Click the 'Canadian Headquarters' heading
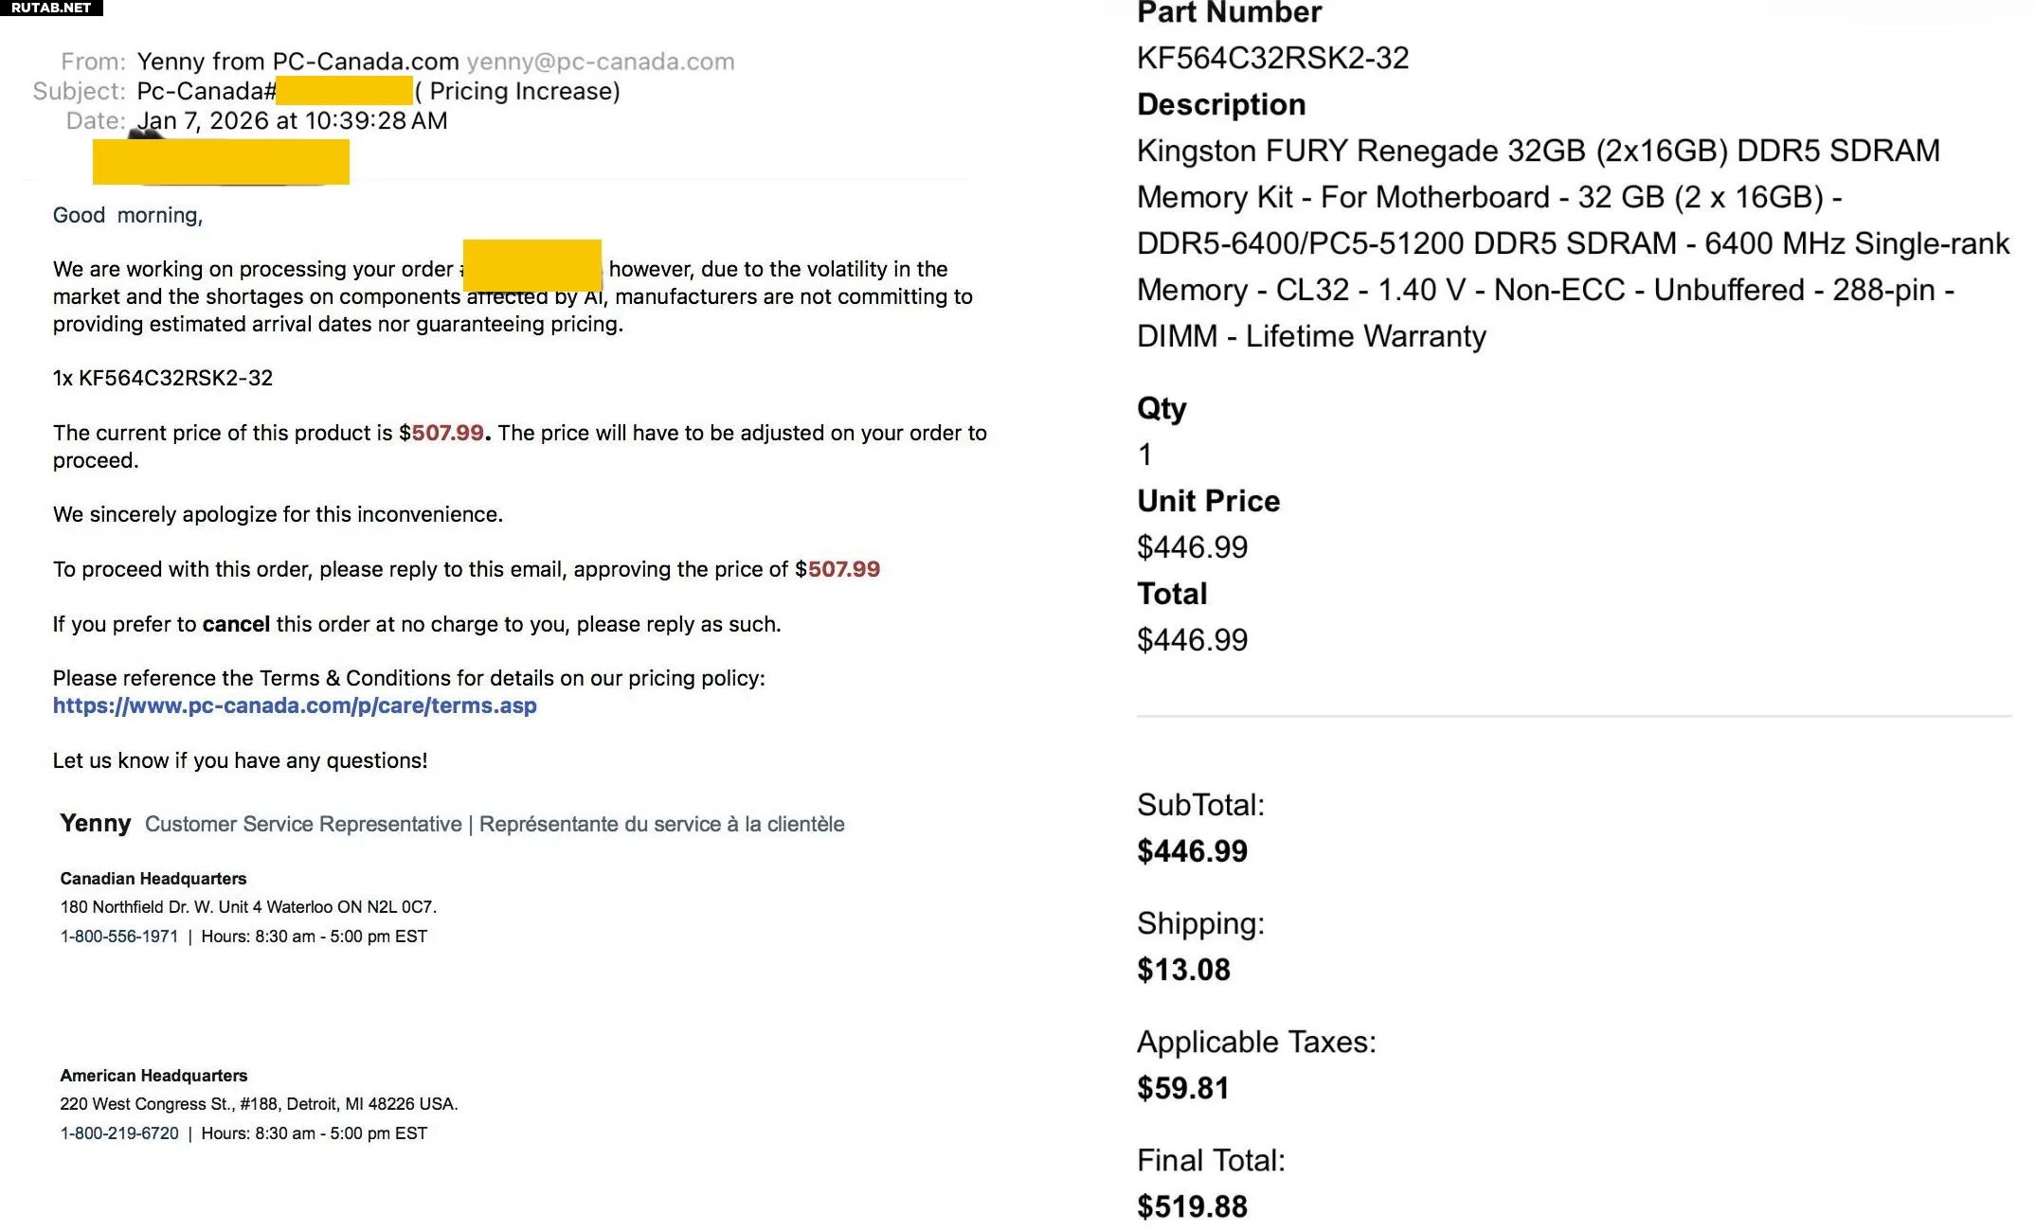2035x1231 pixels. (153, 879)
